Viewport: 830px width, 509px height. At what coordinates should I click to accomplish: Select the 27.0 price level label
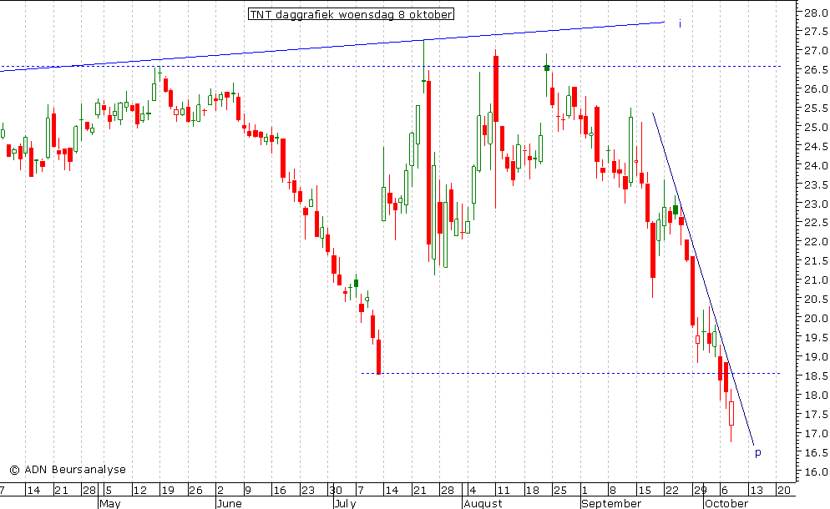click(816, 51)
